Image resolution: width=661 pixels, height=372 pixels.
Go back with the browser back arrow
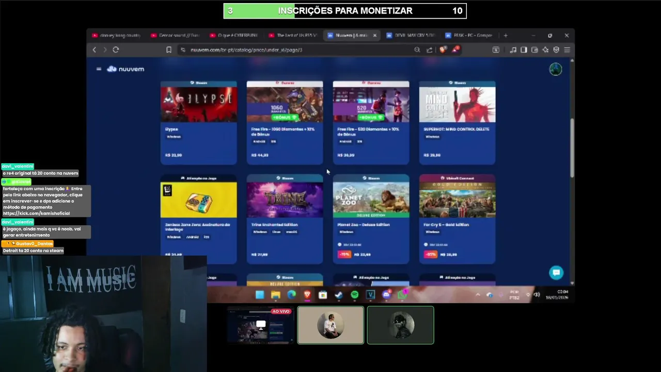coord(94,50)
